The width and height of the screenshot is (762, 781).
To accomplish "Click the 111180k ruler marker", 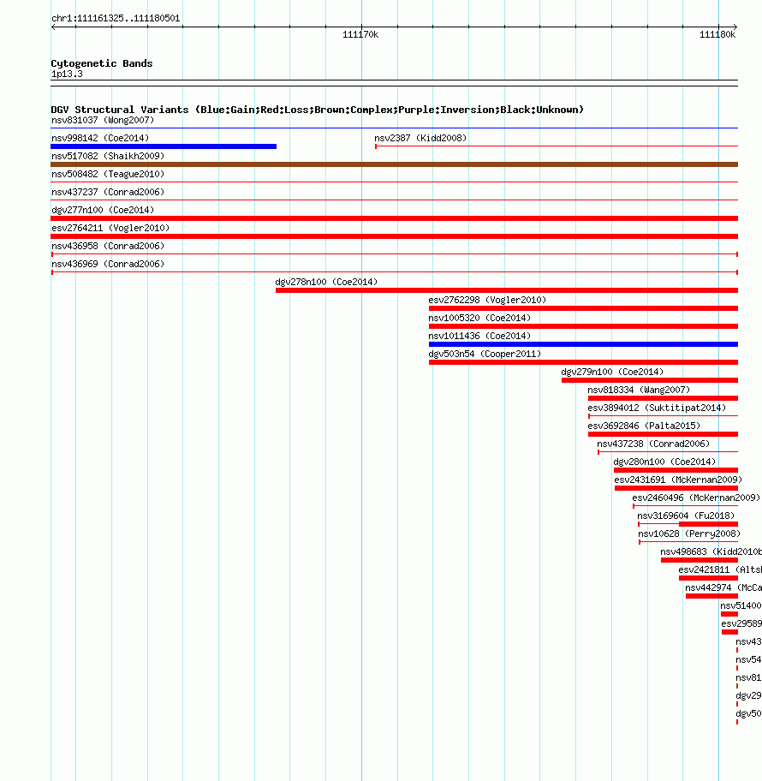I will pyautogui.click(x=717, y=34).
